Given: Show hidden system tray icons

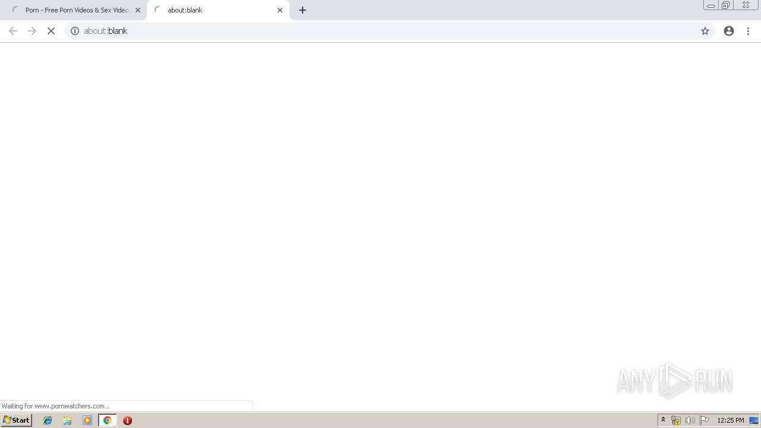Looking at the screenshot, I should pos(663,420).
